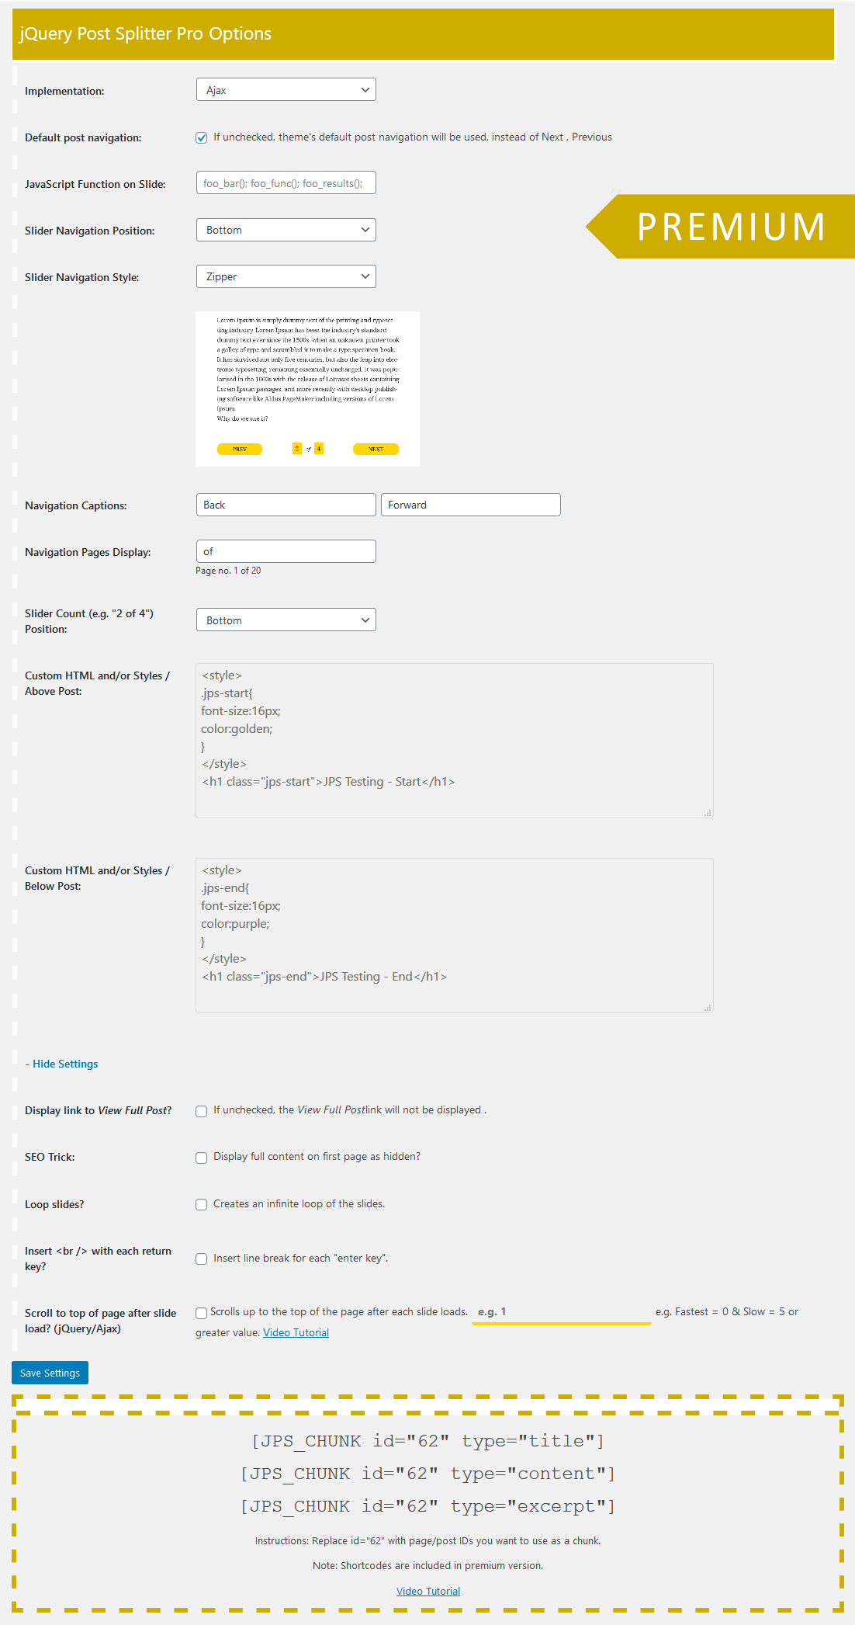Enable Scroll to top after slide checkbox
The image size is (855, 1625).
201,1313
